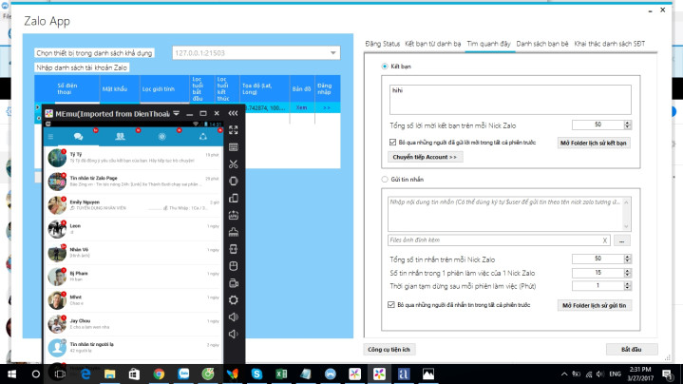
Task: Open the Zalo icon in the taskbar
Action: pyautogui.click(x=183, y=374)
